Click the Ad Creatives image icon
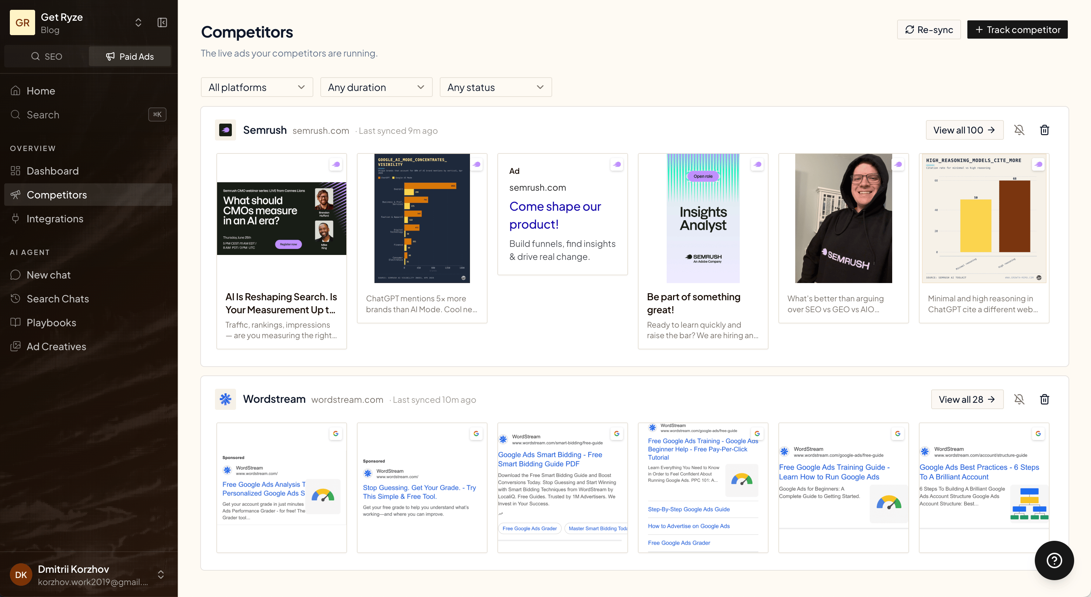 pyautogui.click(x=15, y=346)
